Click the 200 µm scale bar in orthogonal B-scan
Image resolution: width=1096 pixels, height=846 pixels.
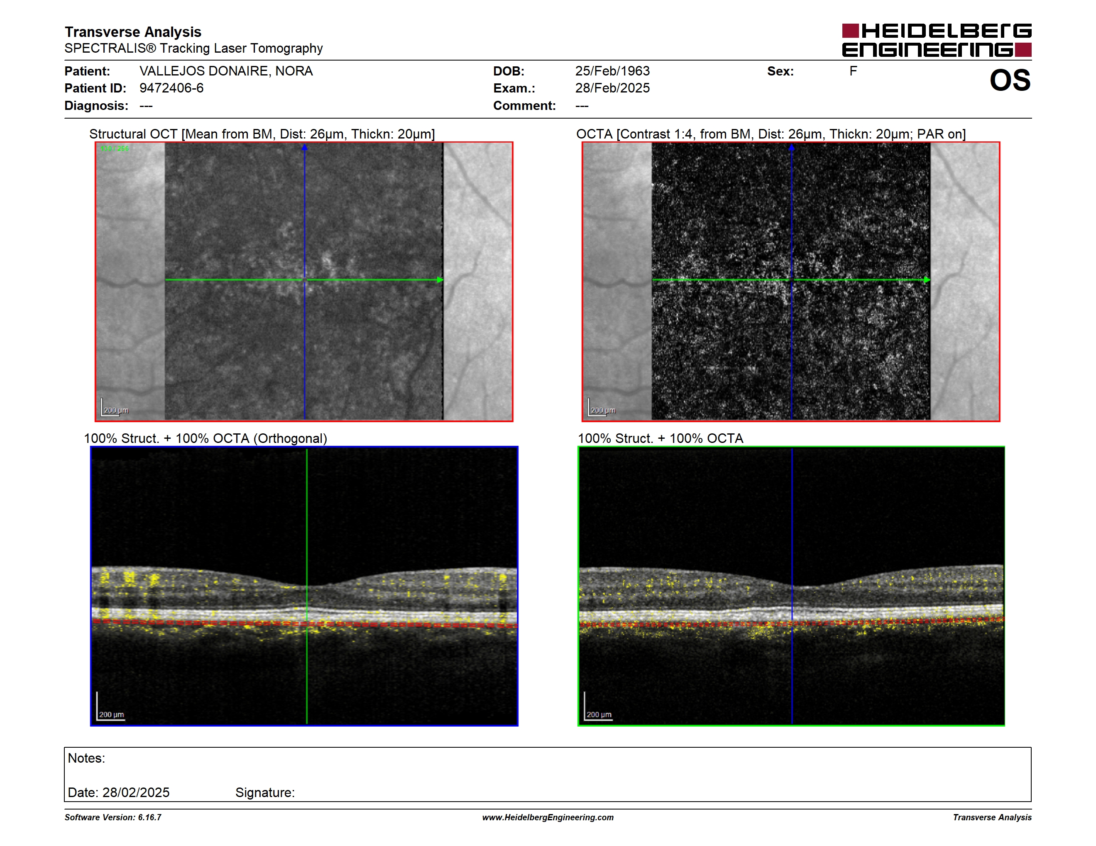pos(110,707)
